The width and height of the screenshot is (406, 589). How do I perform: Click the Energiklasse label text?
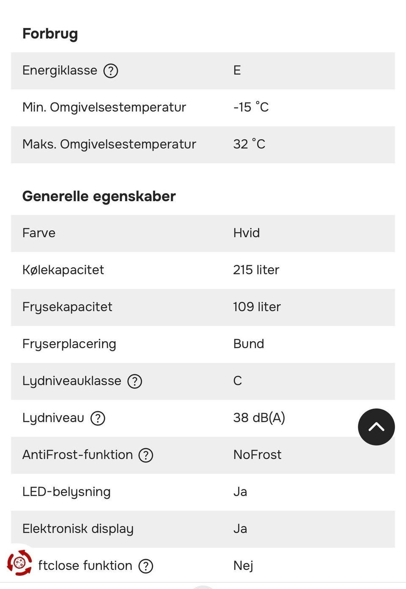tap(60, 70)
